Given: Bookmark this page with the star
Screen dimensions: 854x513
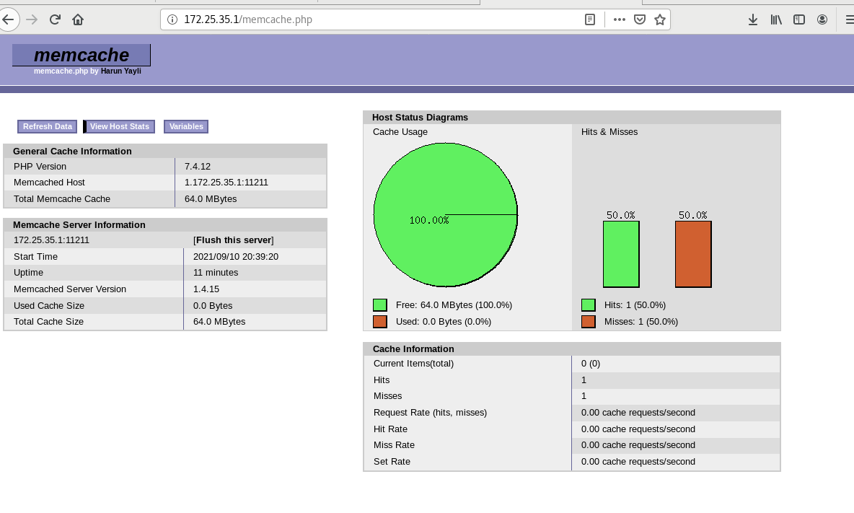Looking at the screenshot, I should 660,19.
